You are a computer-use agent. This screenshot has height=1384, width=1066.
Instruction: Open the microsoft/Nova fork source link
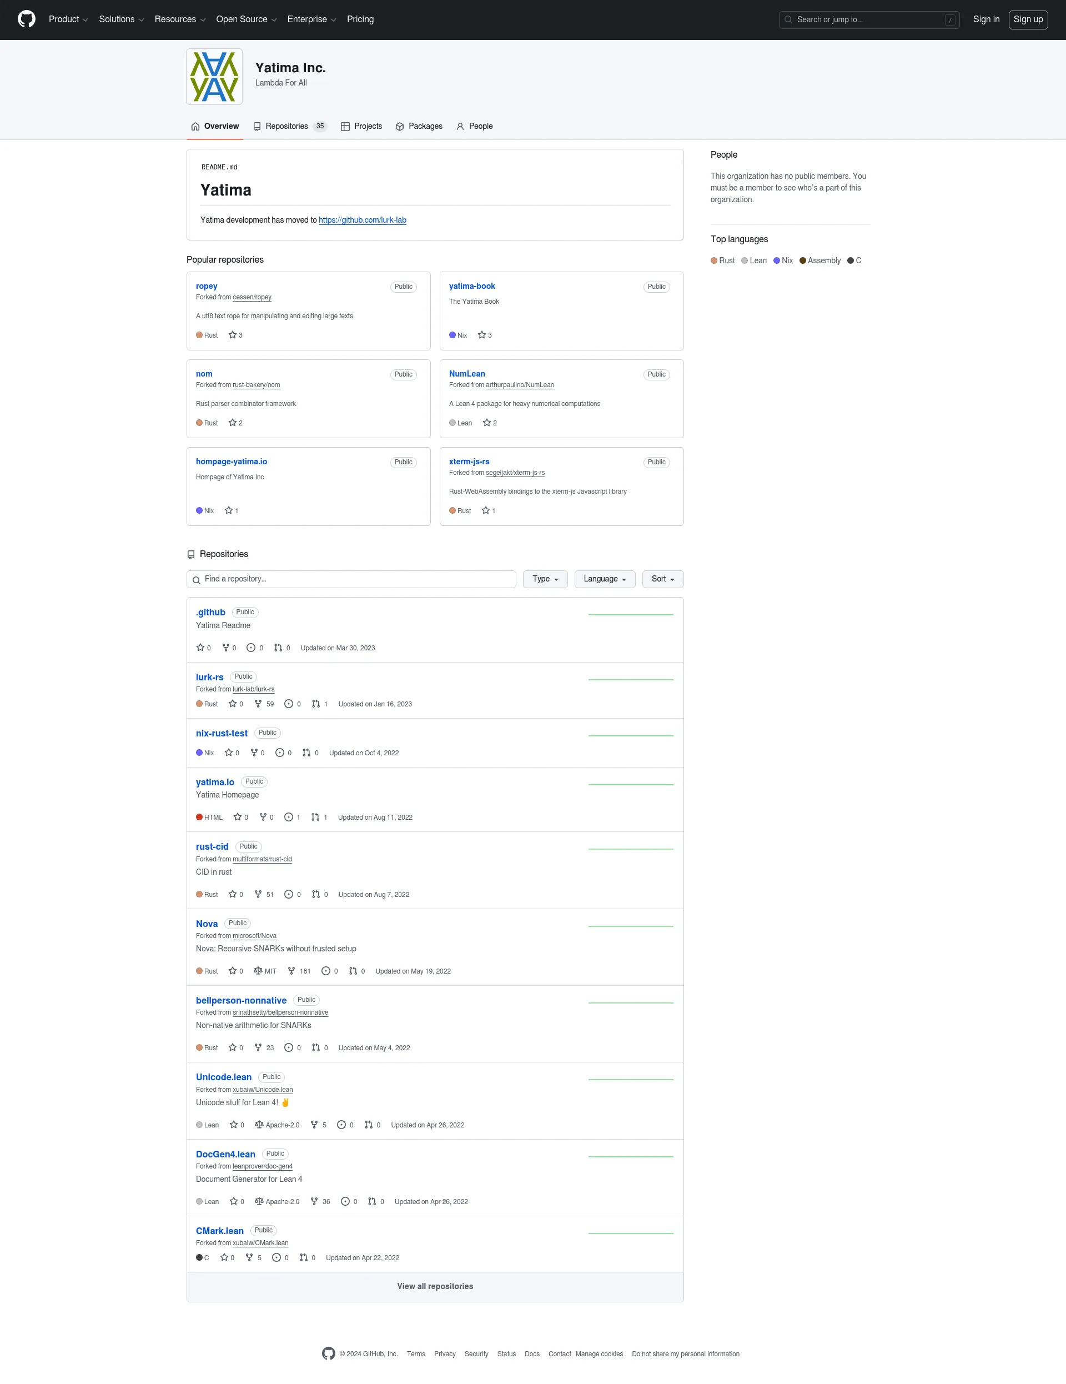pyautogui.click(x=255, y=935)
